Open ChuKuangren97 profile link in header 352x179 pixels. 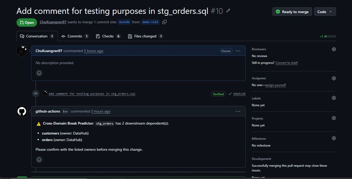53,22
